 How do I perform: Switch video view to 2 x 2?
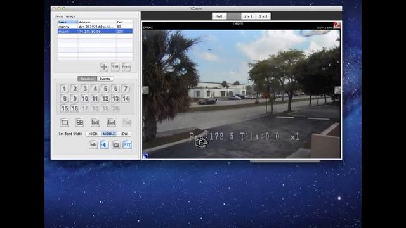coord(249,16)
